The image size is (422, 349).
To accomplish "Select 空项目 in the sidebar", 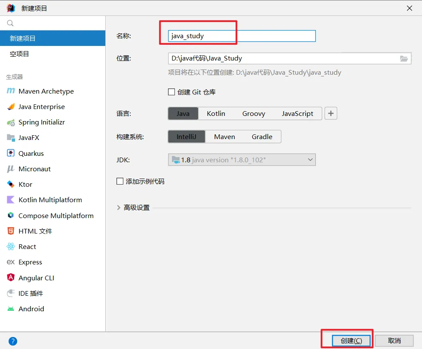I will click(53, 54).
